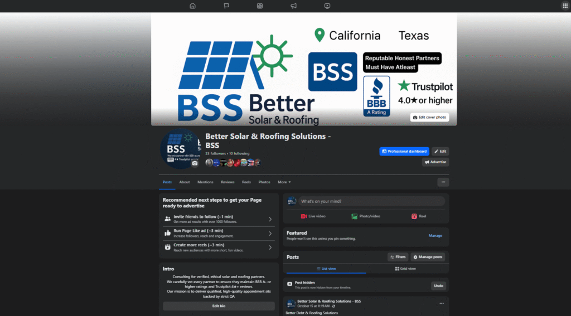
Task: Start a Live video post
Action: (313, 216)
